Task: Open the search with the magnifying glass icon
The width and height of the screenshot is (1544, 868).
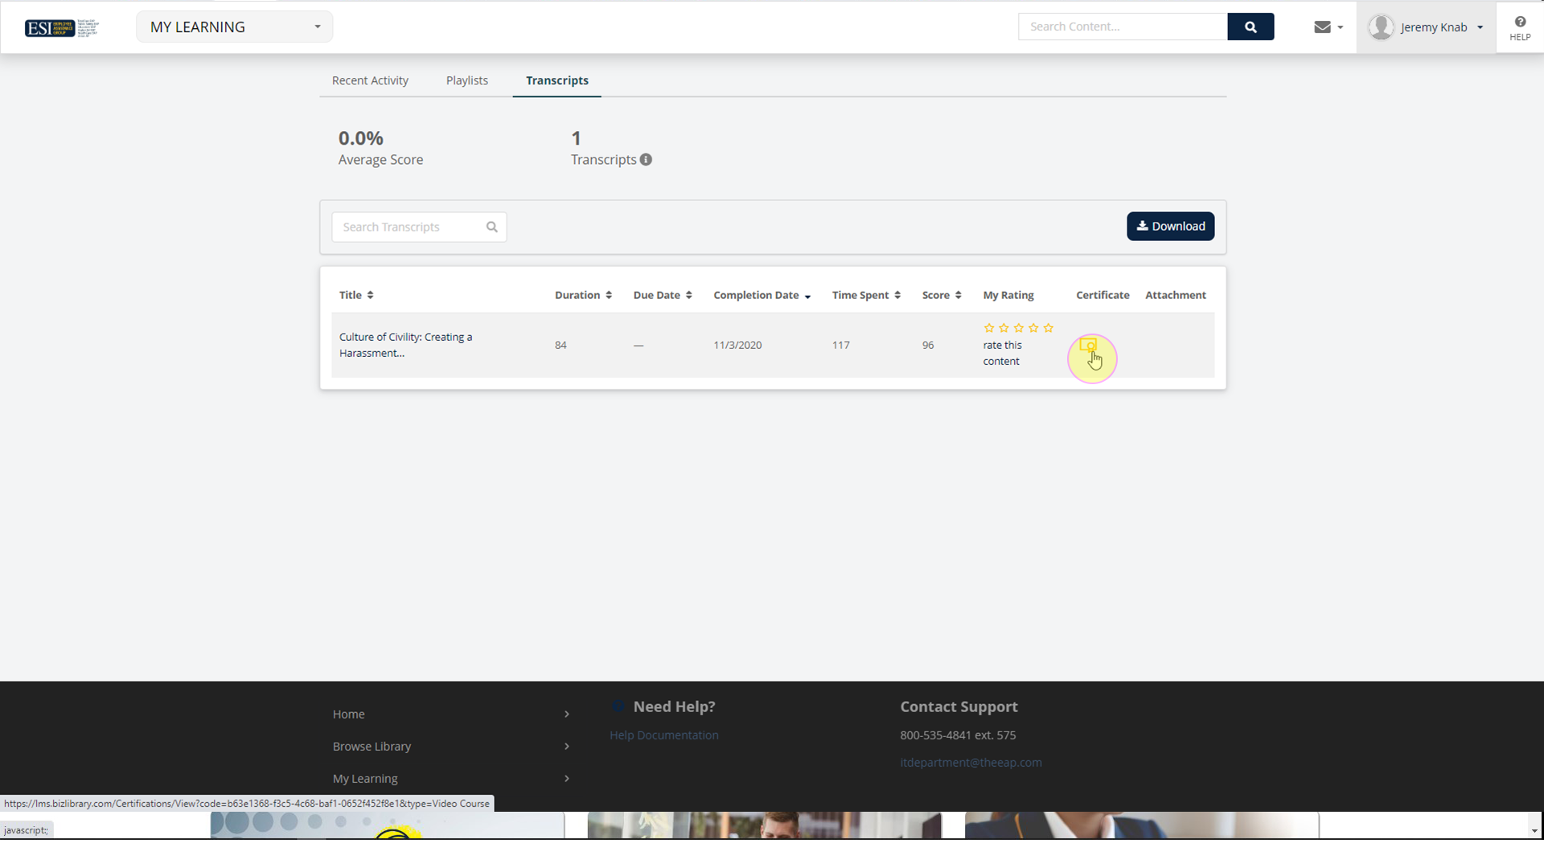Action: pos(1250,27)
